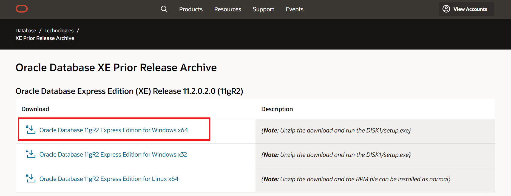Viewport: 511px width, 196px height.
Task: Click the Oracle Database XE Prior Release Archive heading
Action: click(116, 68)
